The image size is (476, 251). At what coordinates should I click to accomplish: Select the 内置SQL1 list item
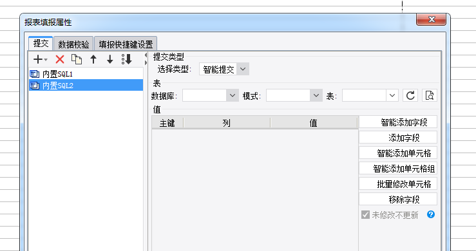(86, 74)
